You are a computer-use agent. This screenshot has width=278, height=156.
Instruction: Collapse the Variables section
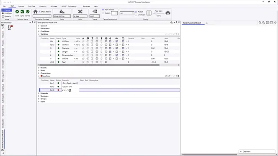(x=39, y=34)
